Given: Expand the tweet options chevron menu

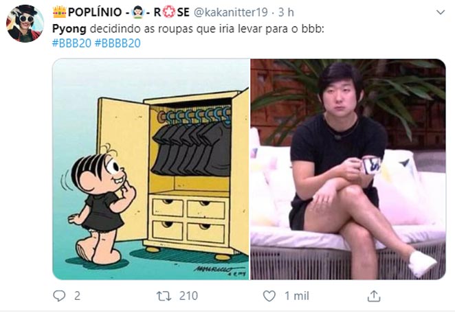Looking at the screenshot, I should (441, 12).
